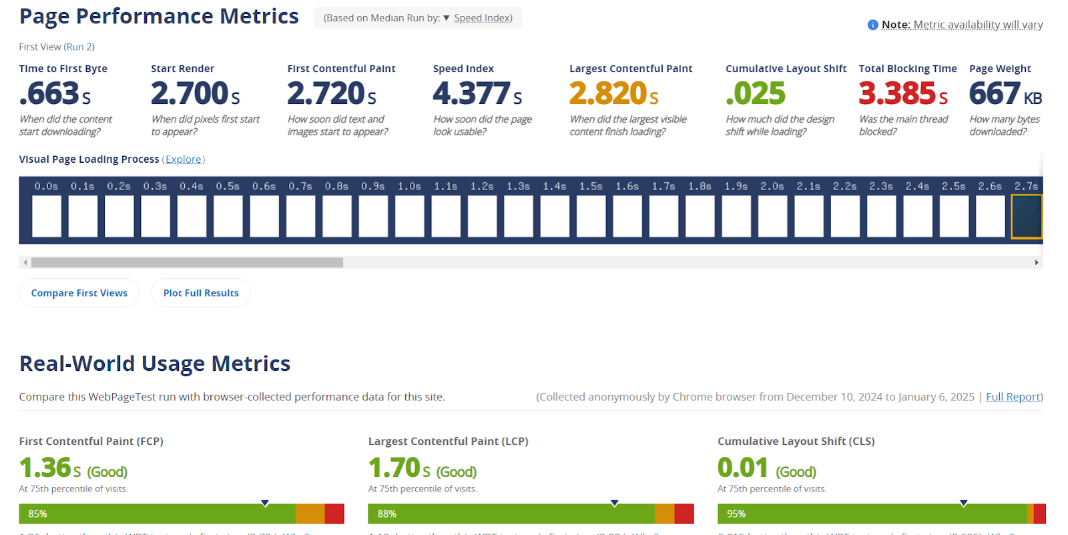Click the filmstrip scrollbar left arrow

(x=25, y=263)
